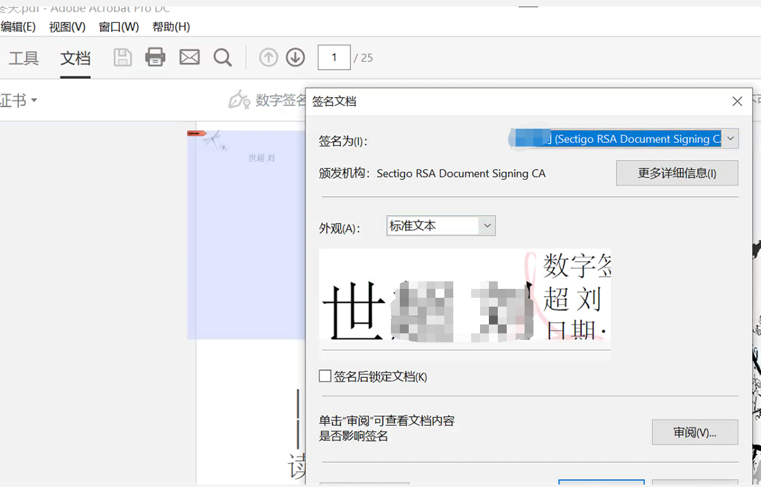Go to previous page arrow

tap(269, 58)
